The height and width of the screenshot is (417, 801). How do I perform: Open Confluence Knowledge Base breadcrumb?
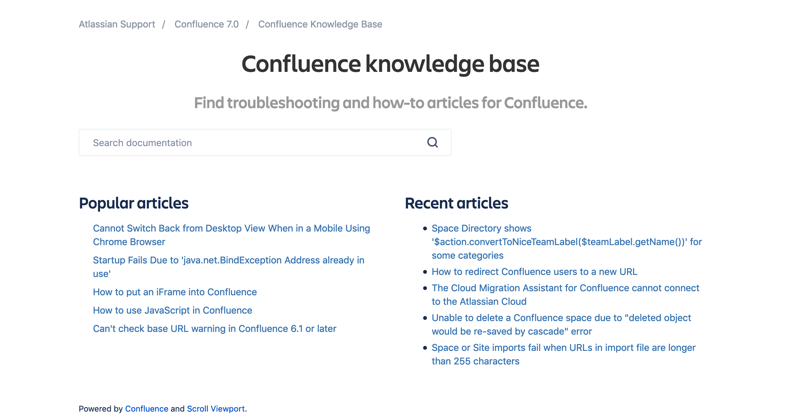click(x=320, y=24)
